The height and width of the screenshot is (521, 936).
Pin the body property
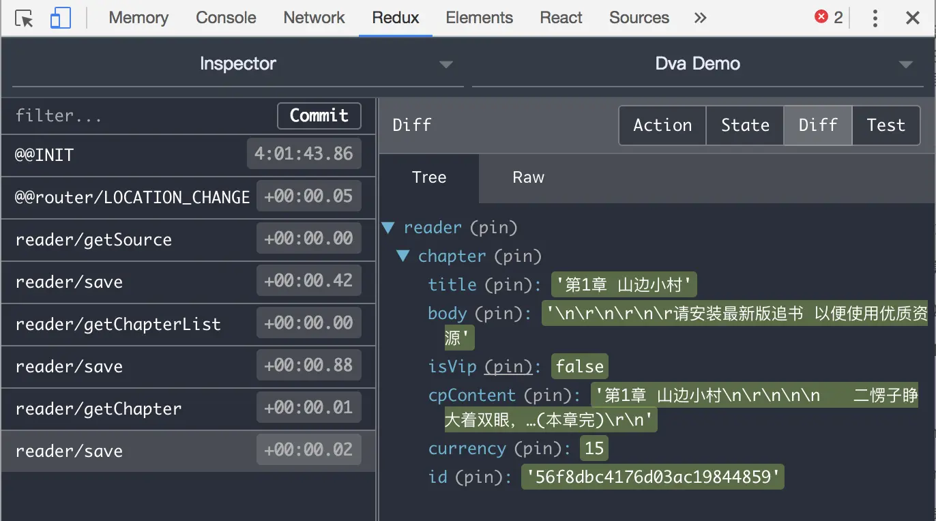[x=499, y=314]
